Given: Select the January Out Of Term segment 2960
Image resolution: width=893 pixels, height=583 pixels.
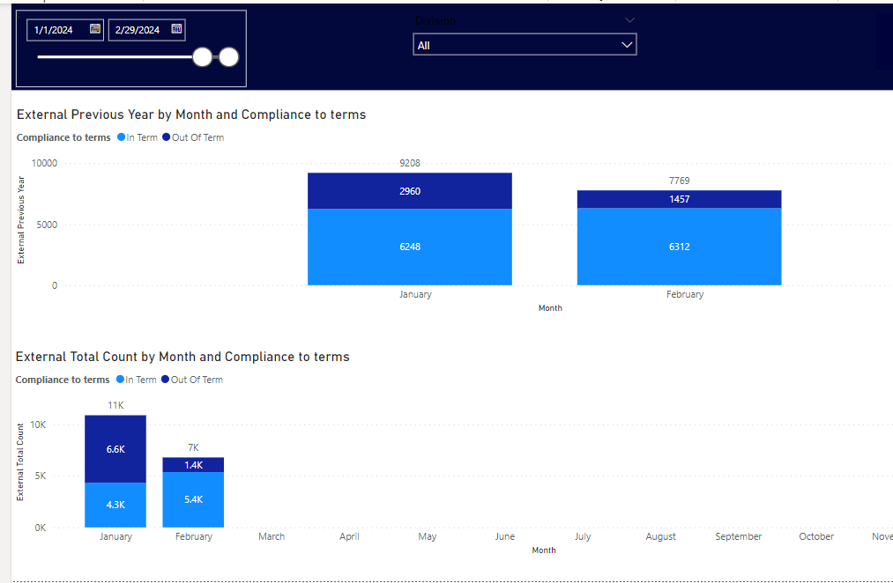Looking at the screenshot, I should point(410,191).
